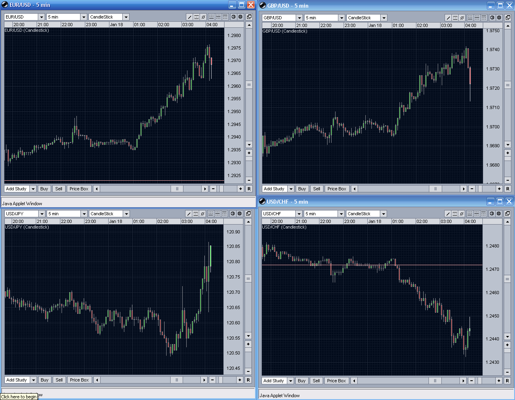
Task: Open the CandleStick chart type dropdown for GBP/USD
Action: 384,18
